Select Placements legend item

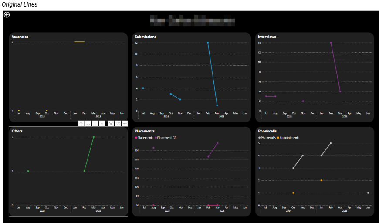pyautogui.click(x=144, y=138)
